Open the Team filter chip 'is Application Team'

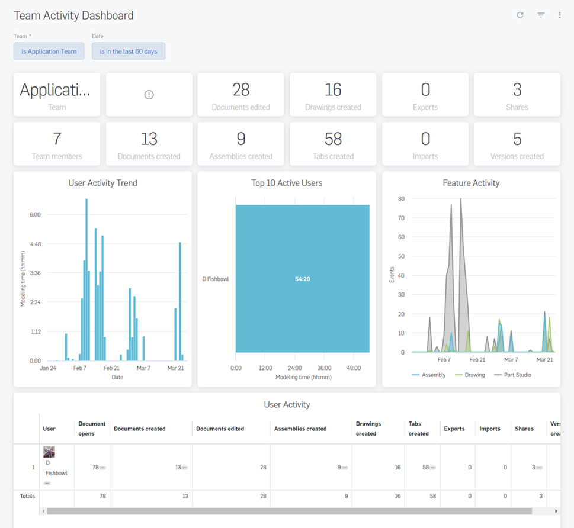point(49,51)
